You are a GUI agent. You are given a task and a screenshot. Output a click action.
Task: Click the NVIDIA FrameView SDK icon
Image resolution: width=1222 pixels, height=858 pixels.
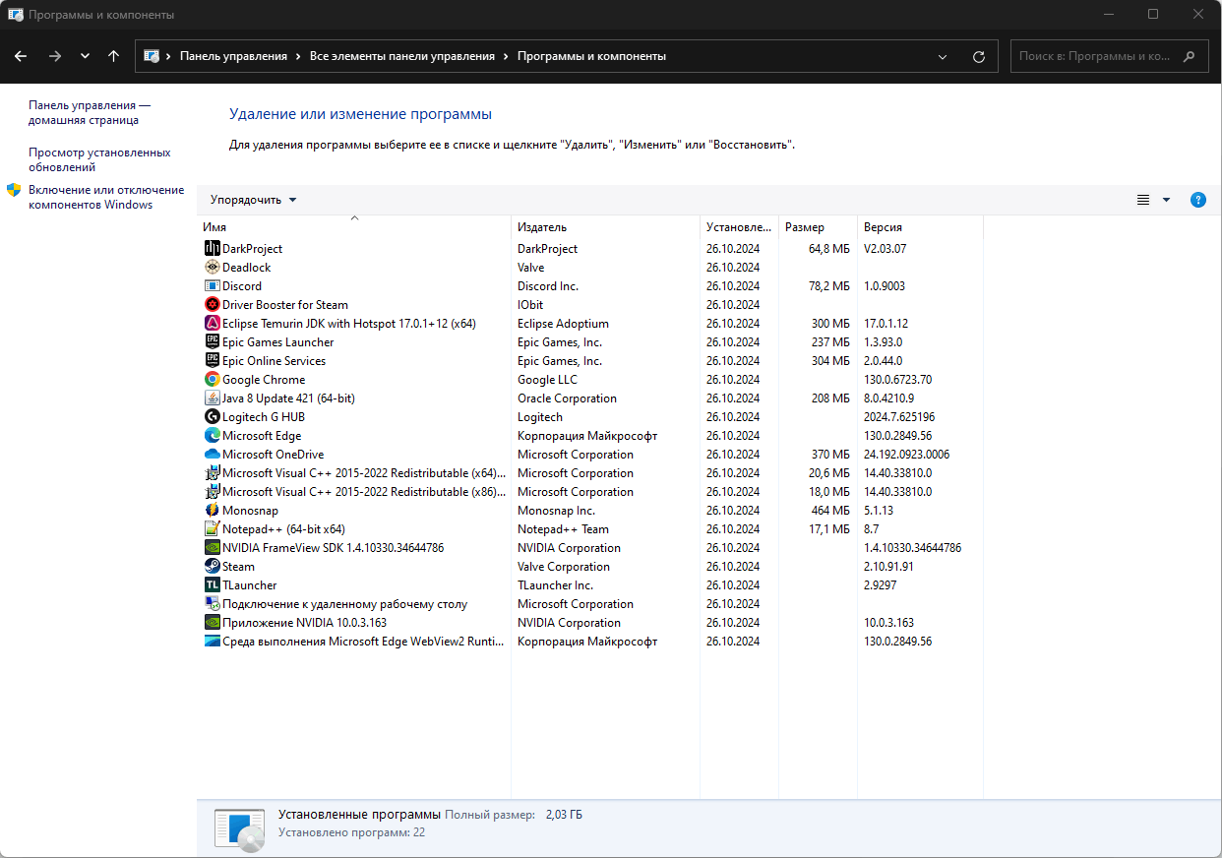[212, 548]
